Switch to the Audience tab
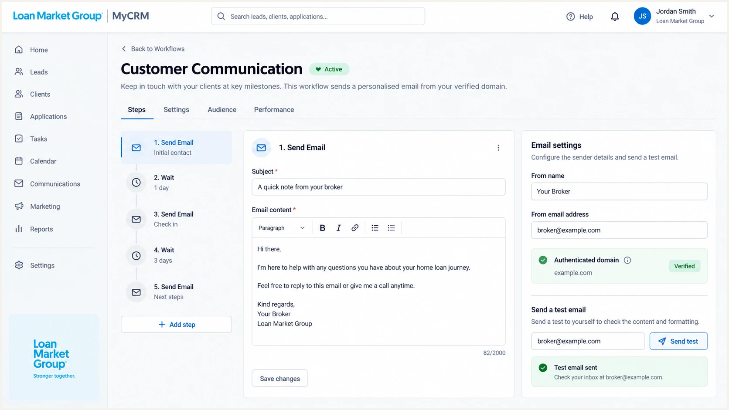The image size is (729, 410). [222, 110]
